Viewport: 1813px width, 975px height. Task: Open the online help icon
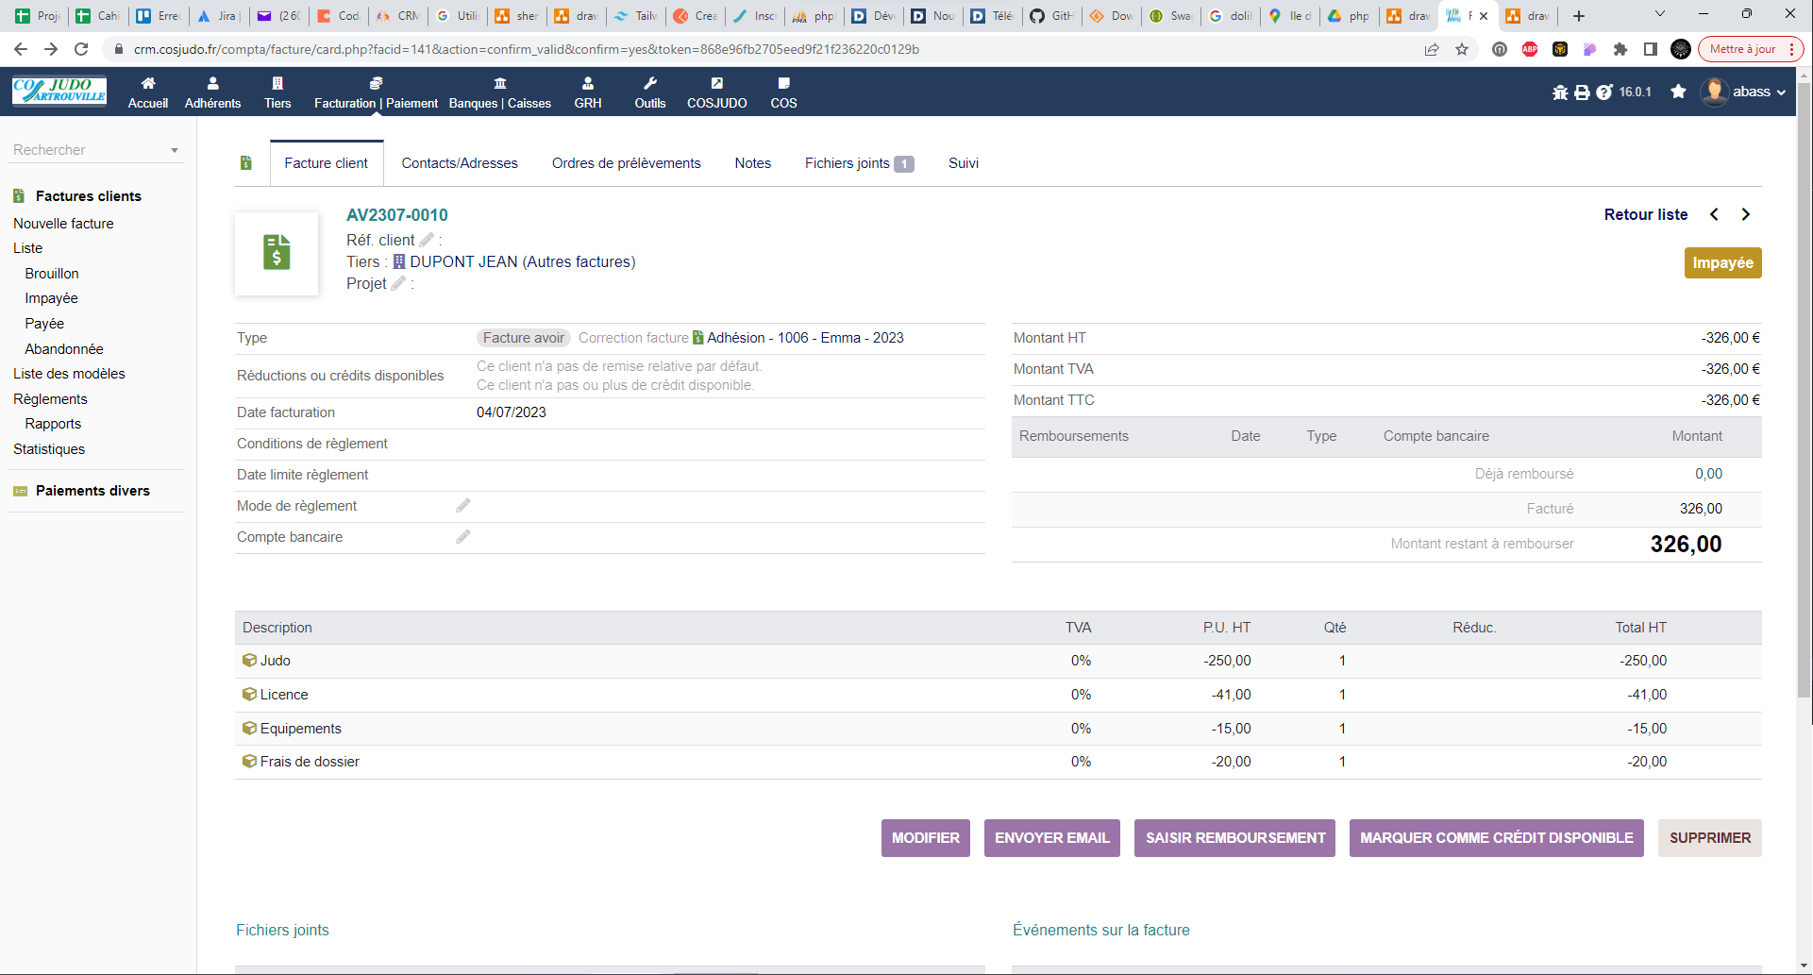(x=1604, y=92)
